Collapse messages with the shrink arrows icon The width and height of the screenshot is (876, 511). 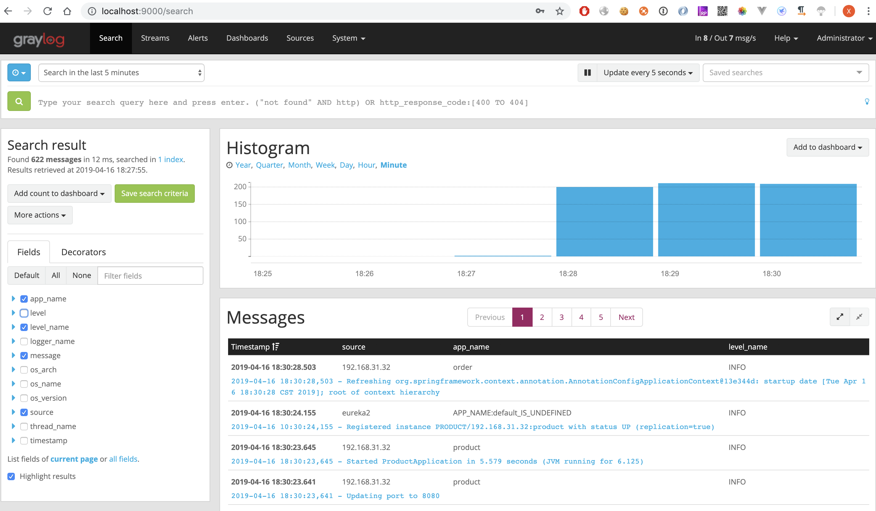coord(859,317)
